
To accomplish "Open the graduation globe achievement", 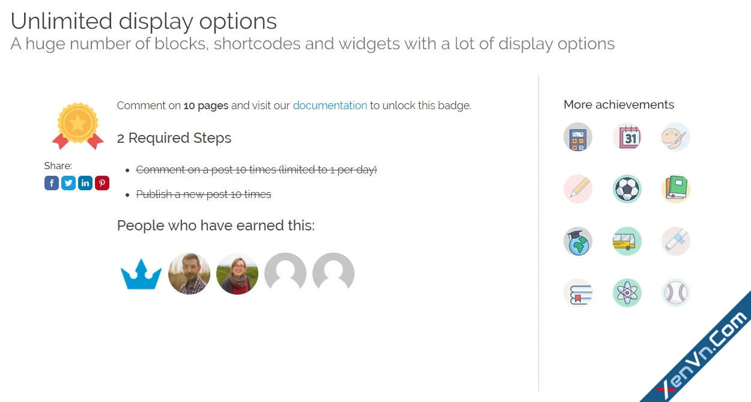I will click(x=577, y=241).
